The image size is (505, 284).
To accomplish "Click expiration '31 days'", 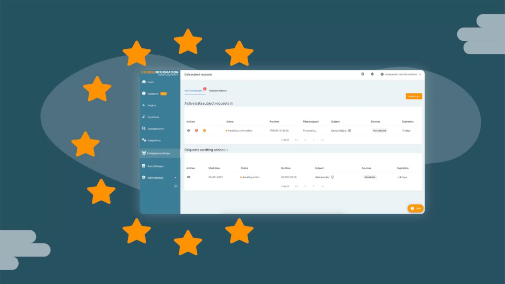I will (x=406, y=131).
